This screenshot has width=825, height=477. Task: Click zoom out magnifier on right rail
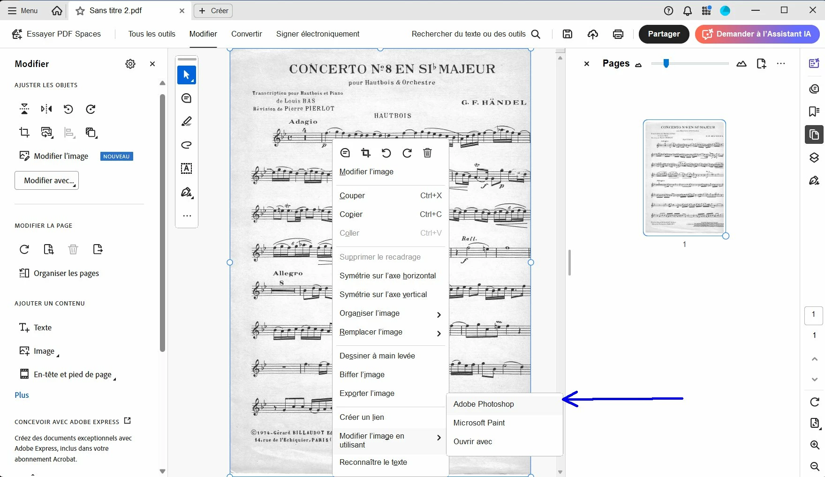pyautogui.click(x=815, y=466)
